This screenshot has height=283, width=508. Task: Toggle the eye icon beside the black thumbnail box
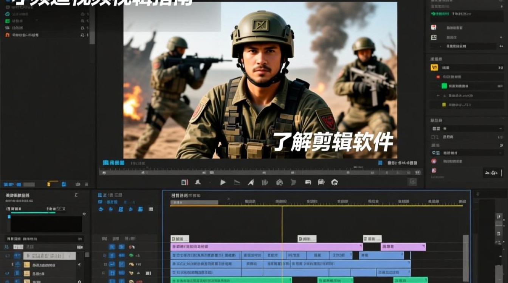[x=84, y=214]
